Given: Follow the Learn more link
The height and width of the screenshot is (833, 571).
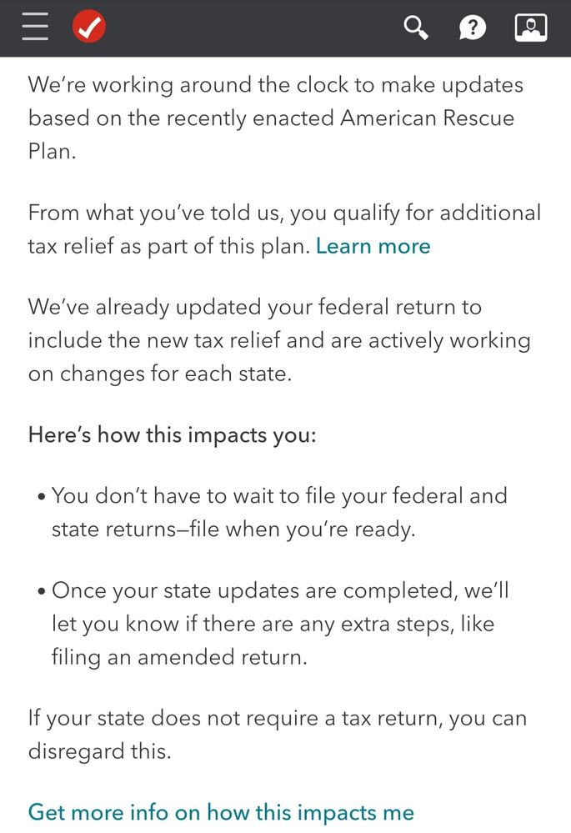Looking at the screenshot, I should [x=373, y=246].
